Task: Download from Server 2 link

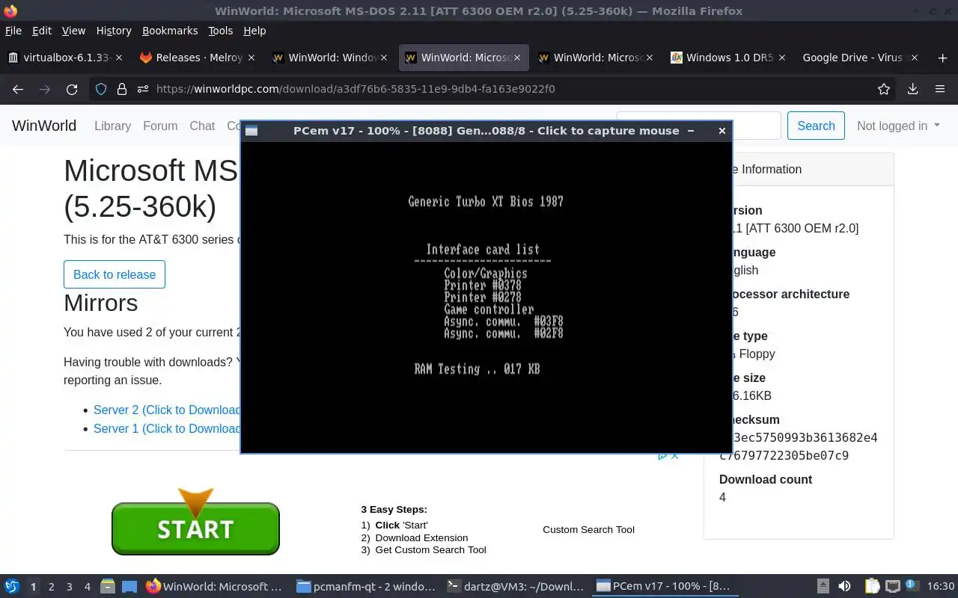Action: [x=167, y=410]
